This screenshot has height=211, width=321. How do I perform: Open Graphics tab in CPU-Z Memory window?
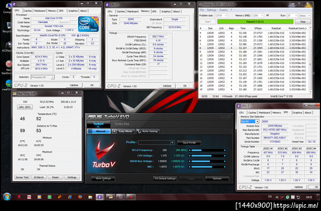(x=166, y=11)
